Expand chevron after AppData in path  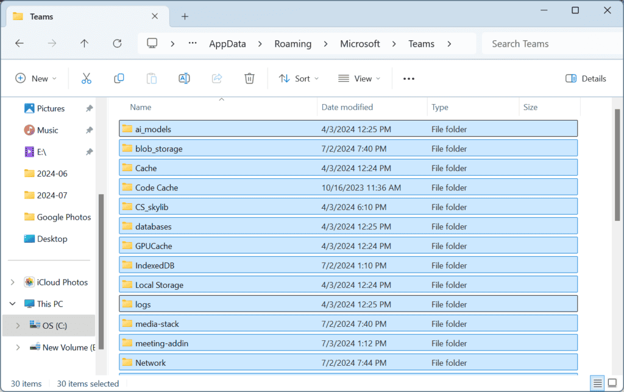pyautogui.click(x=260, y=44)
